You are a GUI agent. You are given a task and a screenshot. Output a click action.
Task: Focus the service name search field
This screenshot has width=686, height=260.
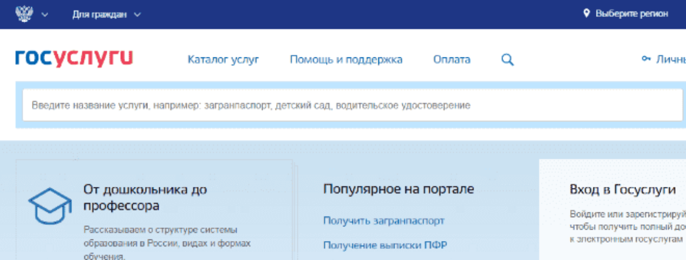click(352, 105)
